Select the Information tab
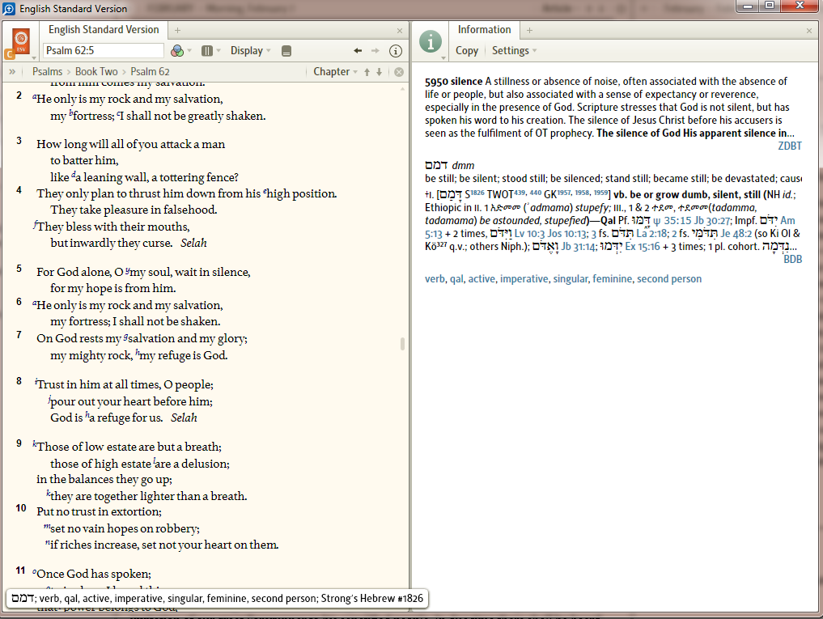 484,30
